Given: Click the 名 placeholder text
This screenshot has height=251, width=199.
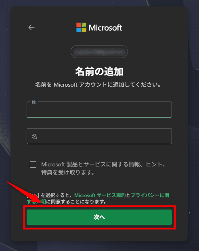Looking at the screenshot, I should point(35,137).
